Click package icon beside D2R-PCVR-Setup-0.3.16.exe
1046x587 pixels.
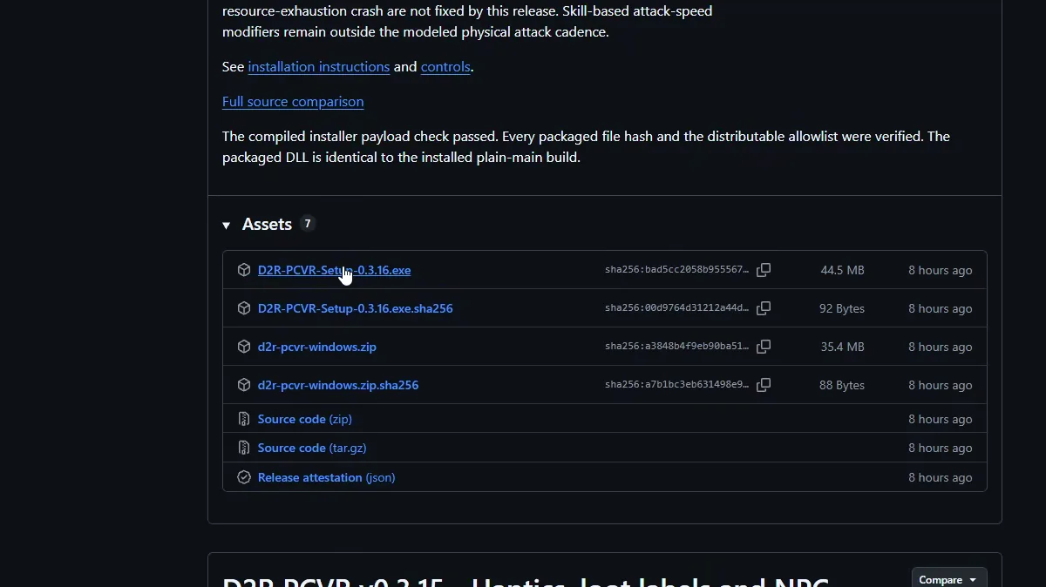[x=244, y=270]
